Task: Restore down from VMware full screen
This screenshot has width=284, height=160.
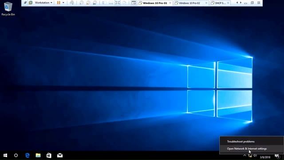Action: [252, 3]
